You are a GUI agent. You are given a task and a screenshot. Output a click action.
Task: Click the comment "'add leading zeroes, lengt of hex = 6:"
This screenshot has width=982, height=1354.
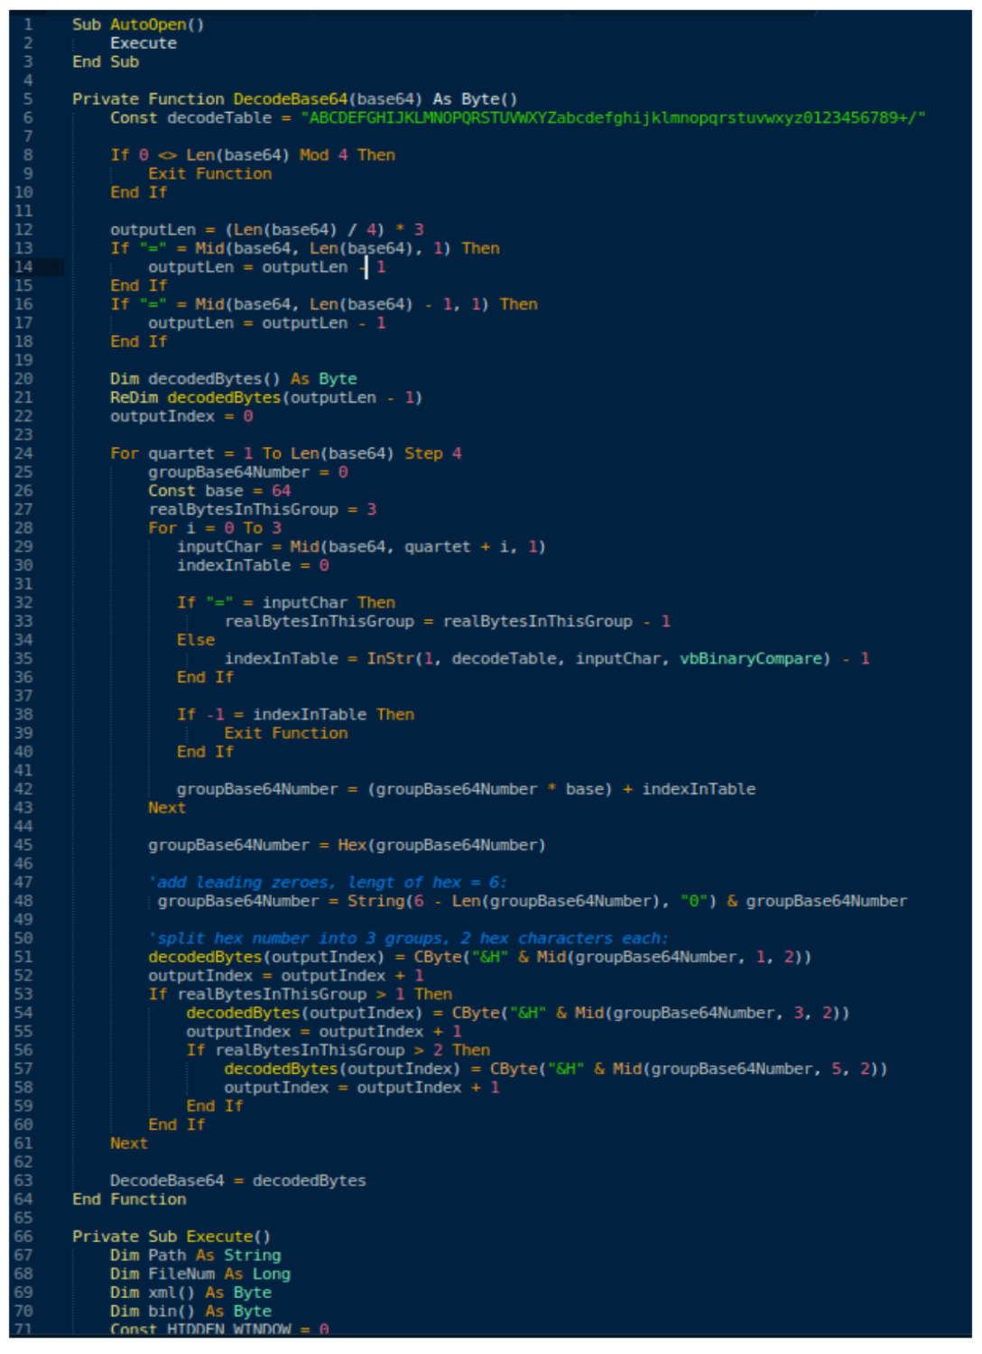click(328, 883)
